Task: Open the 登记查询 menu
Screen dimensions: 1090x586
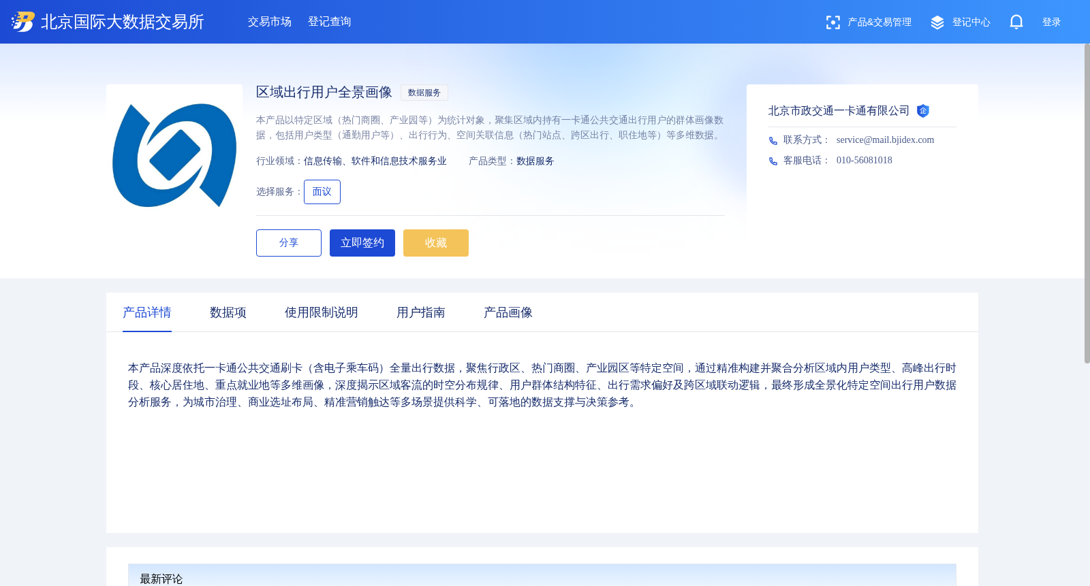Action: point(330,22)
